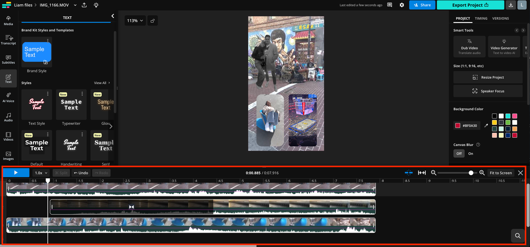The height and width of the screenshot is (247, 530).
Task: Add the Brand Style sample text
Action: click(37, 52)
